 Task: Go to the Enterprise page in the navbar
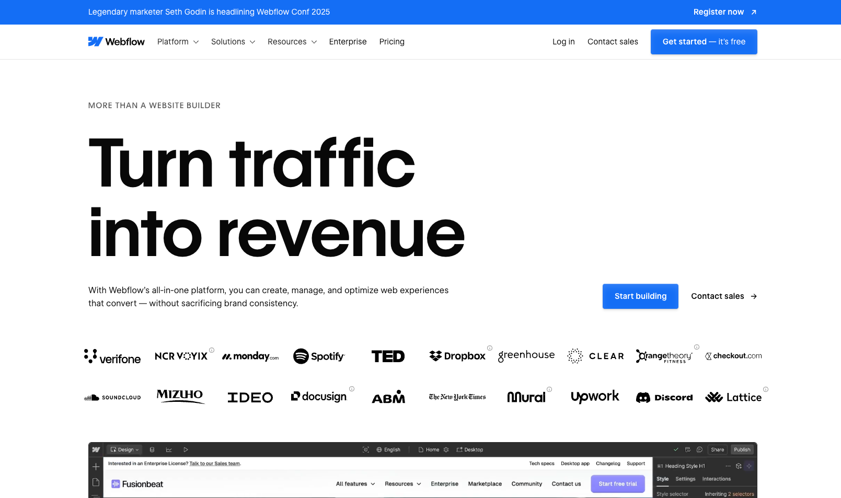pos(348,42)
